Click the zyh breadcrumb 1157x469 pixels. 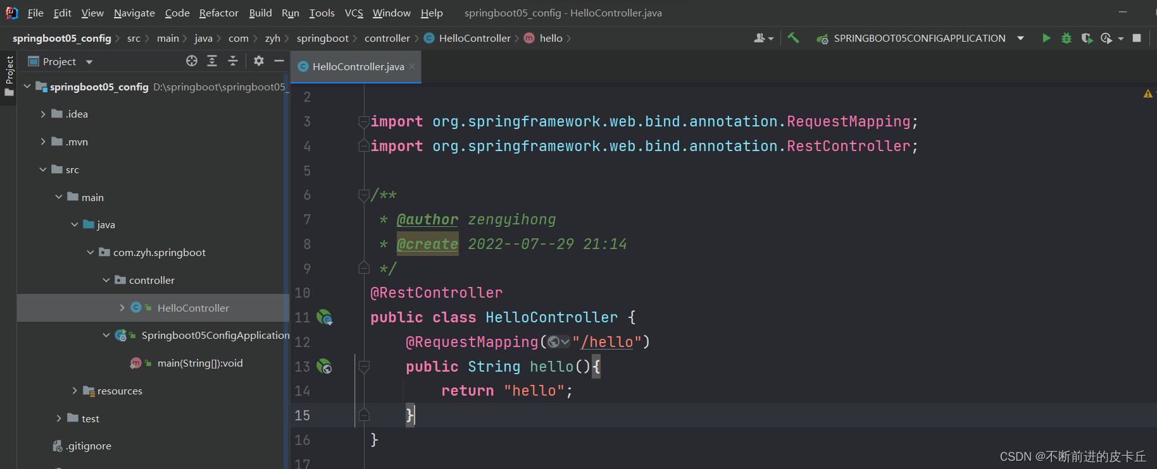point(273,39)
